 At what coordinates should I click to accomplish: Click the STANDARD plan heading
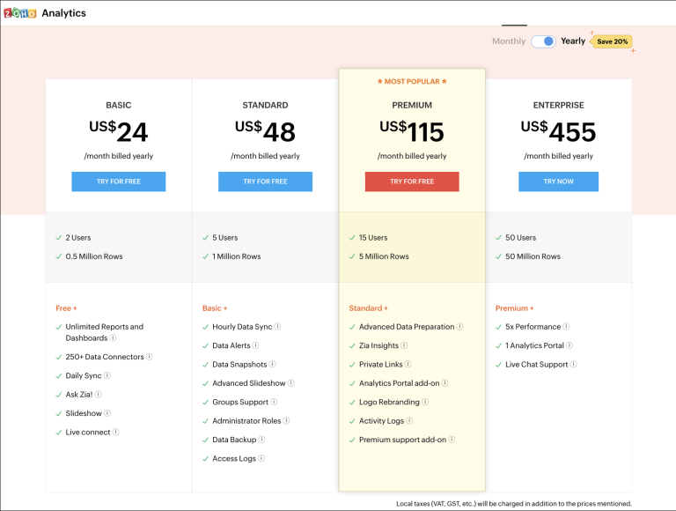(x=265, y=105)
